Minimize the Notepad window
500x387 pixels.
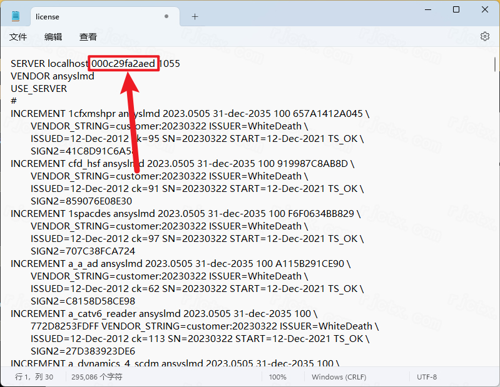[x=428, y=9]
